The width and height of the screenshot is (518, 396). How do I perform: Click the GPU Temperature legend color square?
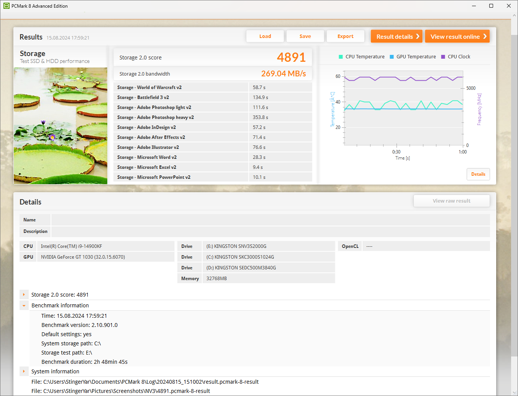pos(392,57)
